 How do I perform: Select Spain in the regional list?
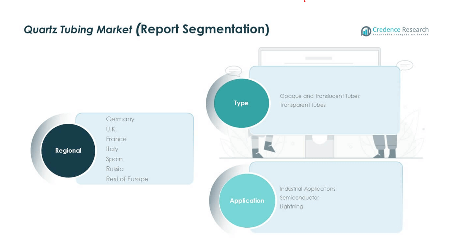pos(114,159)
